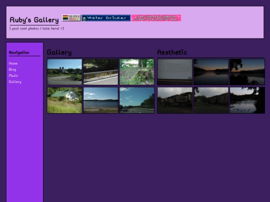The height and width of the screenshot is (202, 270).
Task: Open the Home navigation link
Action: (13, 63)
